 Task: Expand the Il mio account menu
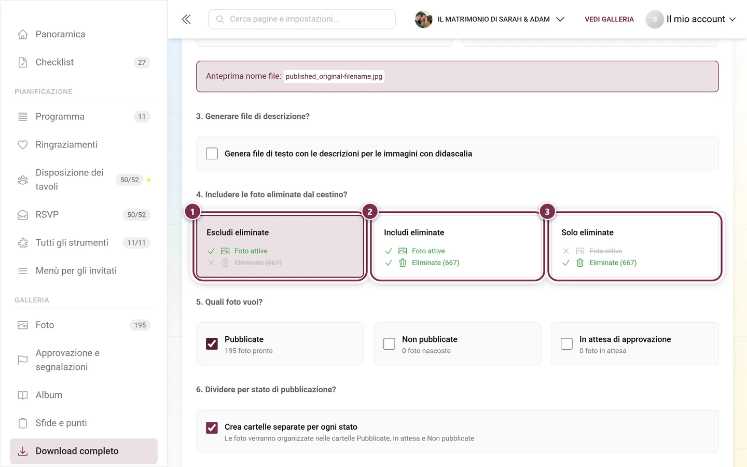(x=691, y=19)
